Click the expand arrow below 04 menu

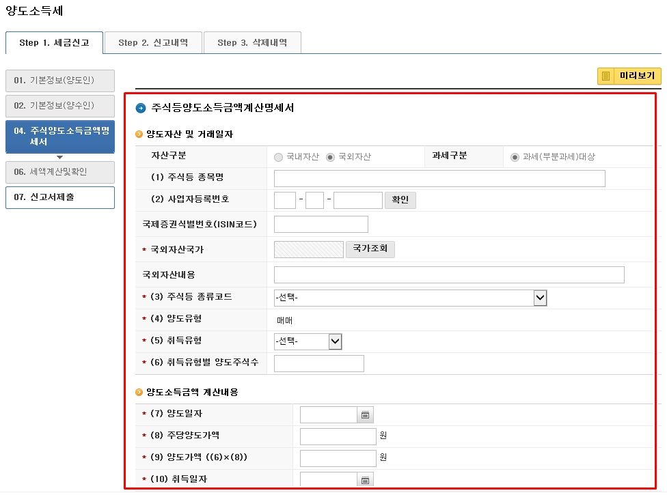[59, 157]
